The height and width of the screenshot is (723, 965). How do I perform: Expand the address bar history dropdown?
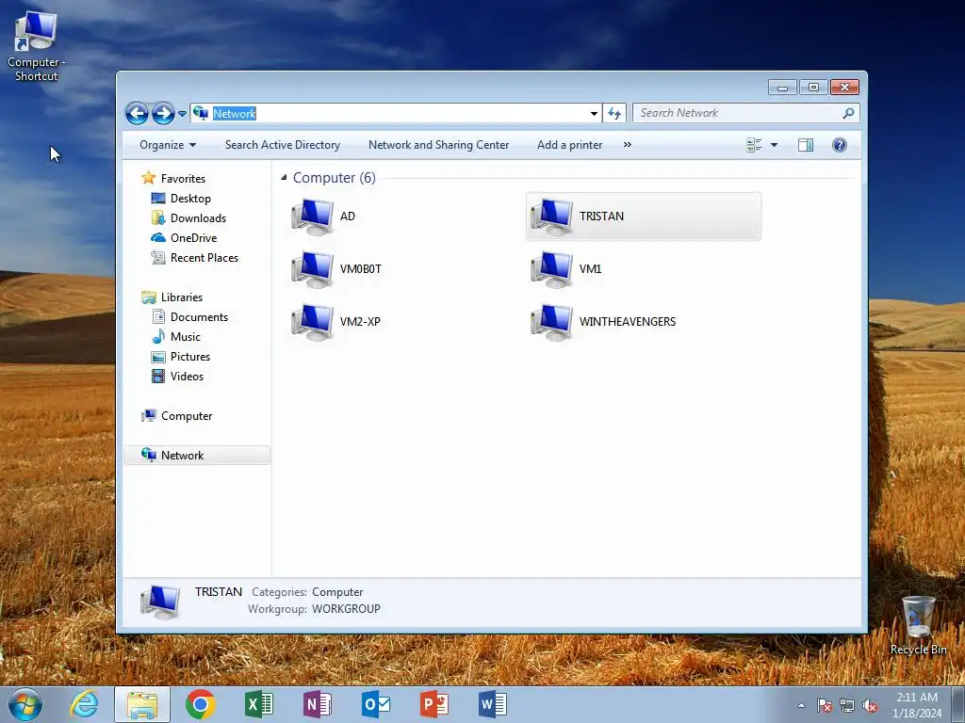click(594, 113)
